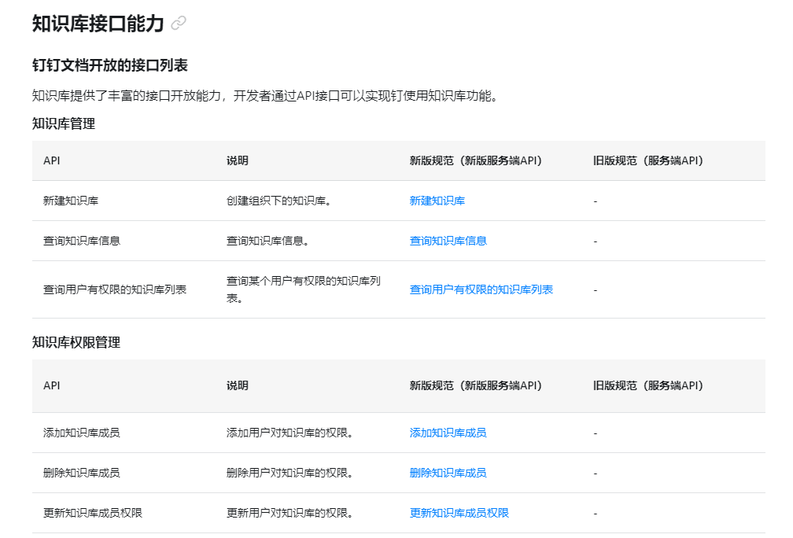Open the 查询知识库信息 API link
793x538 pixels.
[x=448, y=241]
